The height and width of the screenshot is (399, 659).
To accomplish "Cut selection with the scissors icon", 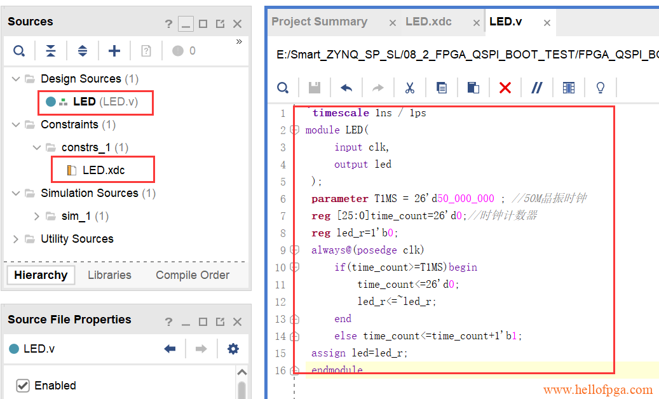I will (x=410, y=88).
